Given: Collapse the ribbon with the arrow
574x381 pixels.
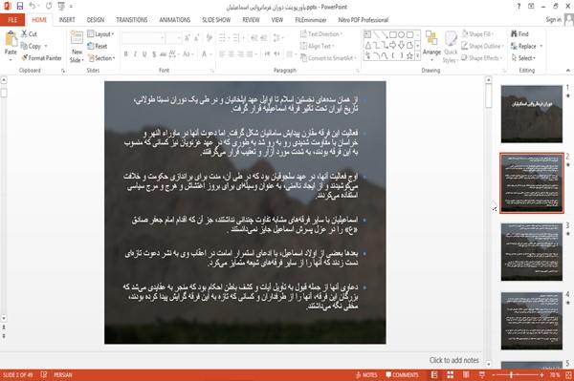Looking at the screenshot, I should tap(568, 70).
